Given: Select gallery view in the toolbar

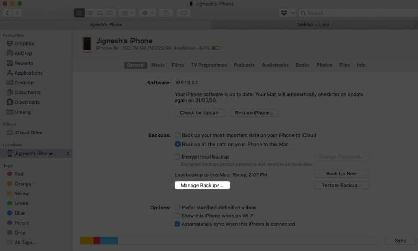Looking at the screenshot, I should (110, 13).
